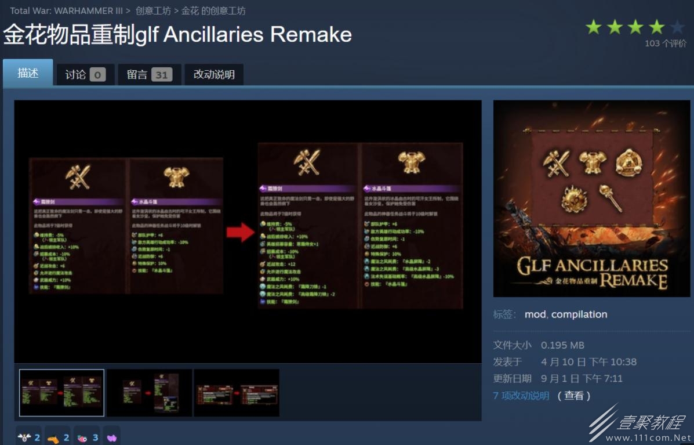Open 金花 的创意工坊 breadcrumb link
The image size is (694, 445).
point(213,10)
